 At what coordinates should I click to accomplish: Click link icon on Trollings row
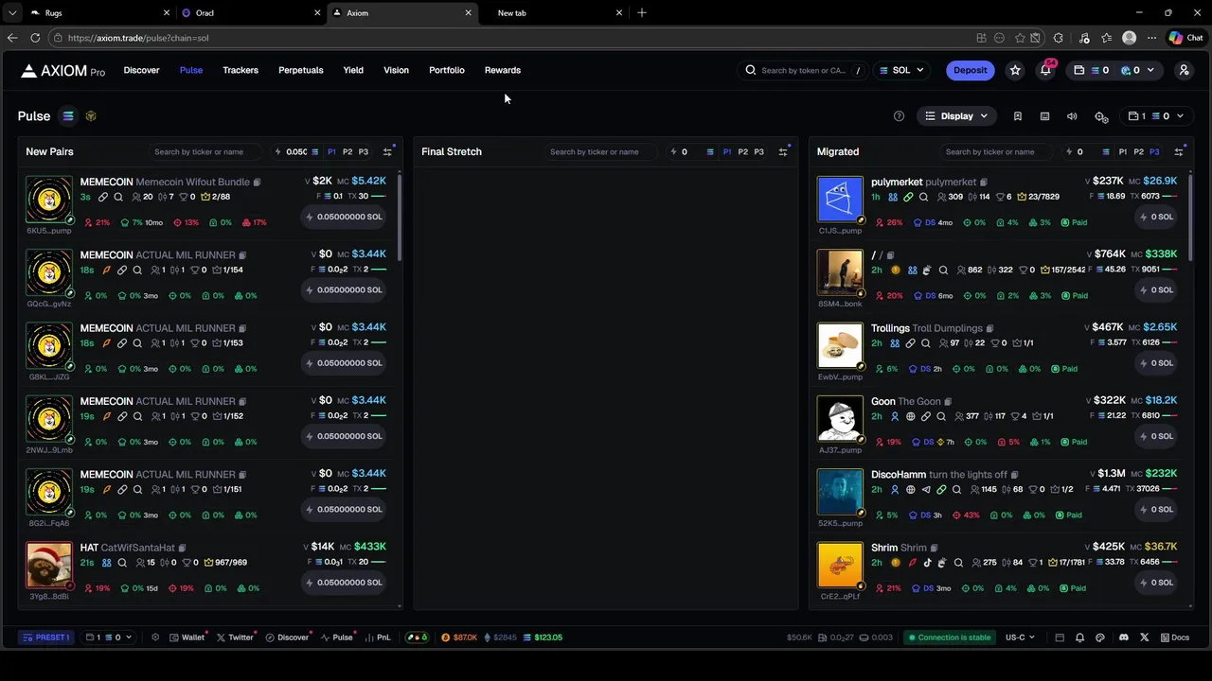pos(910,343)
